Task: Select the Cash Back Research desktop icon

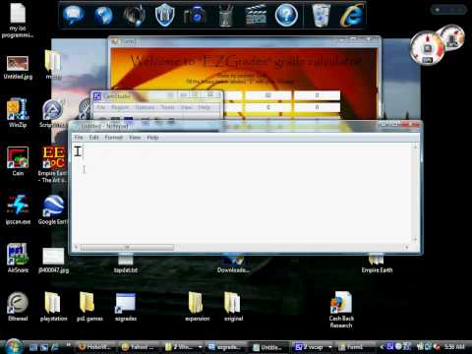Action: click(341, 310)
